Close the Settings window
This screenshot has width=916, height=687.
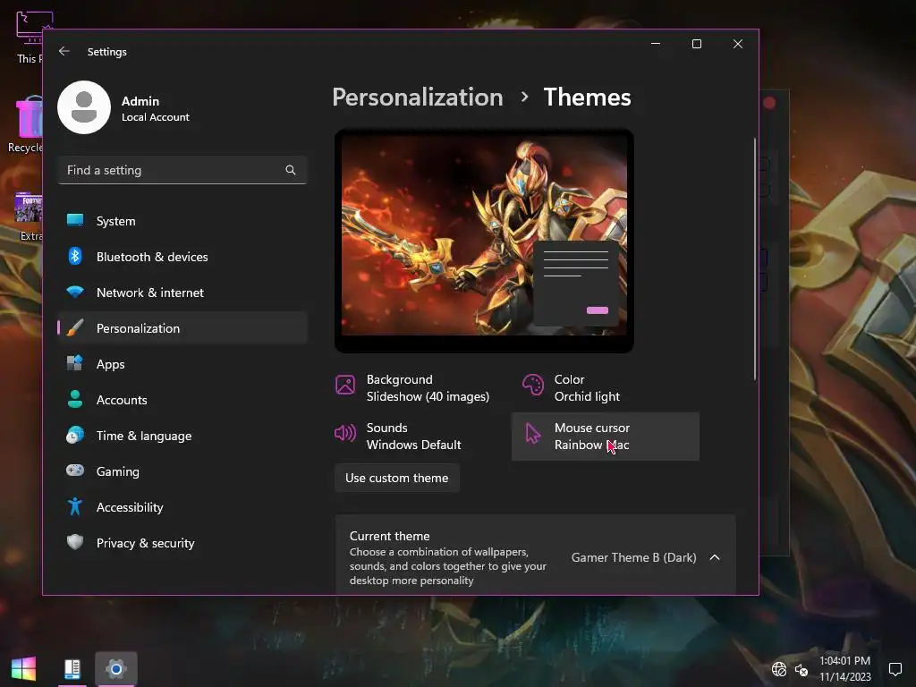[738, 44]
